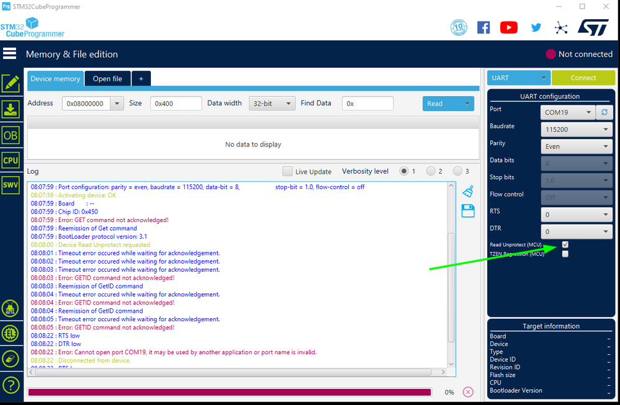
Task: Click the Connect button
Action: coord(583,78)
